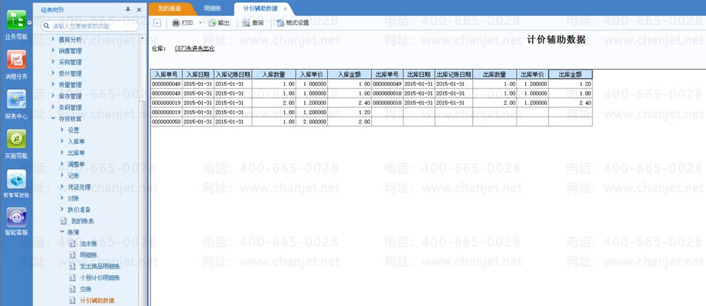Click 入库数量 column header
Viewport: 706px width, 306px height.
point(274,74)
